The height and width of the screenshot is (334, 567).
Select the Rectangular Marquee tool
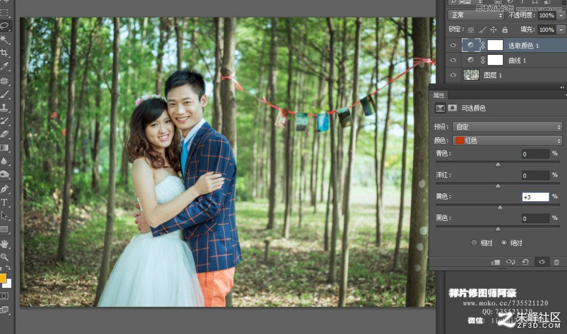pos(4,13)
